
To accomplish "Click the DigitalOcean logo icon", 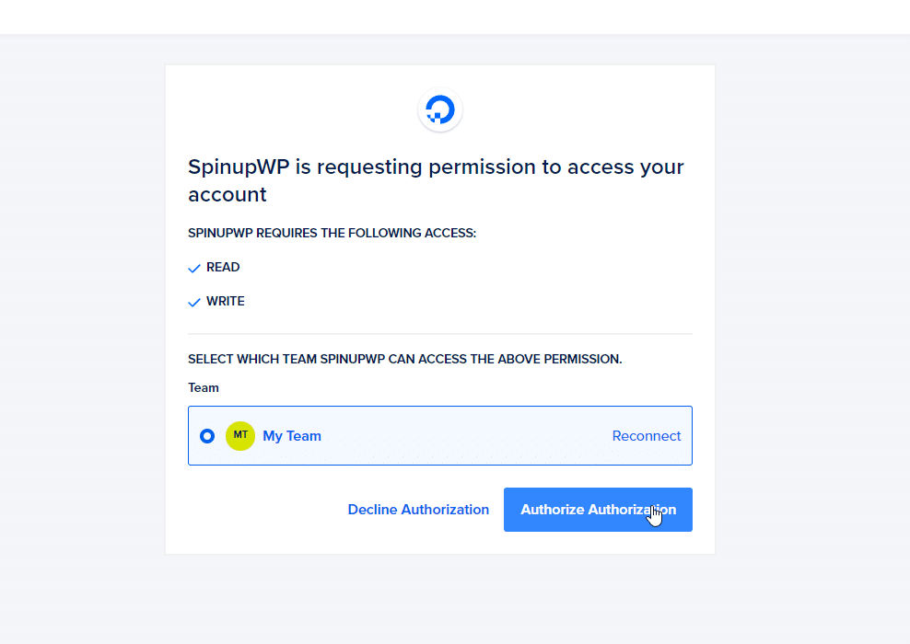I will (x=440, y=109).
